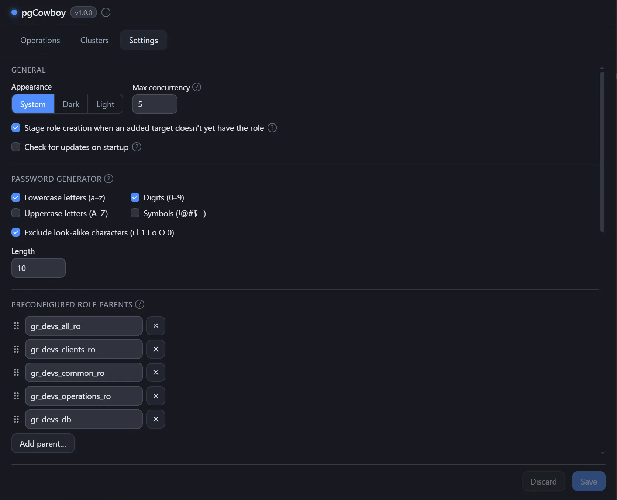
Task: Show help for Preconfigured Role Parents
Action: coord(139,304)
